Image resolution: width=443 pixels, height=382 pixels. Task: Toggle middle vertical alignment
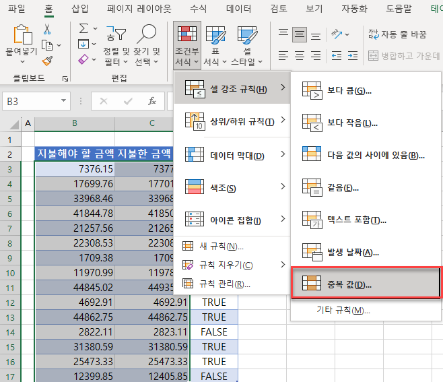pyautogui.click(x=300, y=35)
